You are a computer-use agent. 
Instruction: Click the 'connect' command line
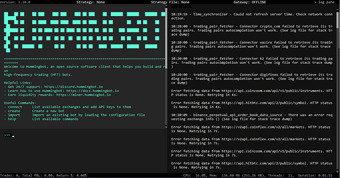pyautogui.click(x=68, y=107)
